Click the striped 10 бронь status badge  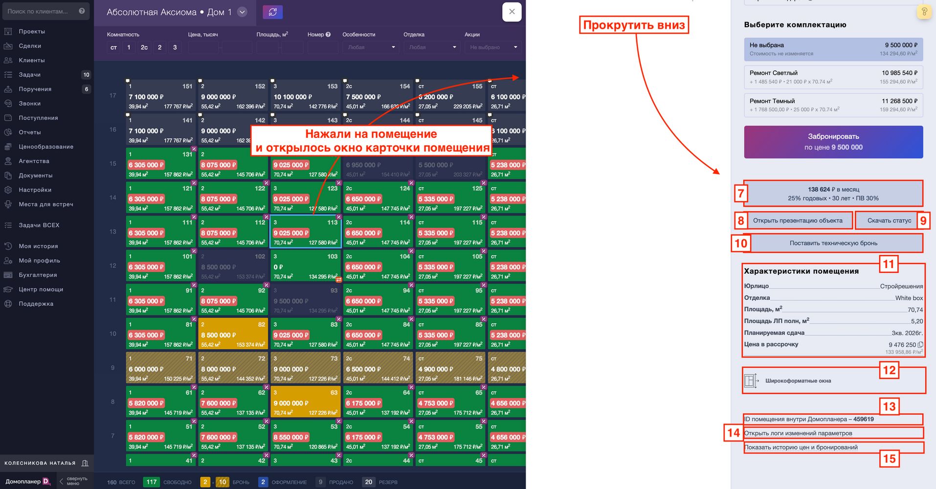pyautogui.click(x=223, y=482)
